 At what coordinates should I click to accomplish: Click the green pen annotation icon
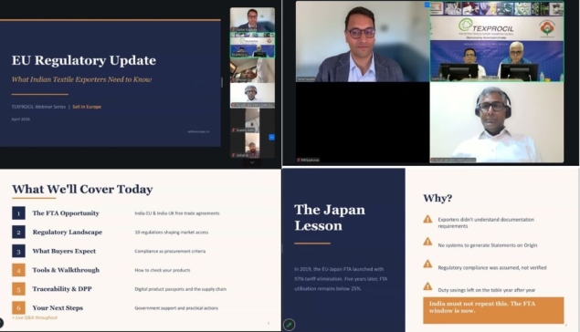point(290,325)
